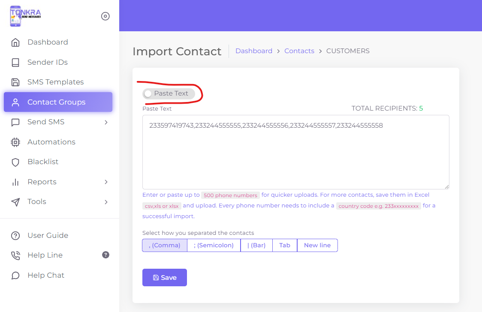Screen dimensions: 482x312
Task: Click the SMS Templates save icon
Action: 15,82
